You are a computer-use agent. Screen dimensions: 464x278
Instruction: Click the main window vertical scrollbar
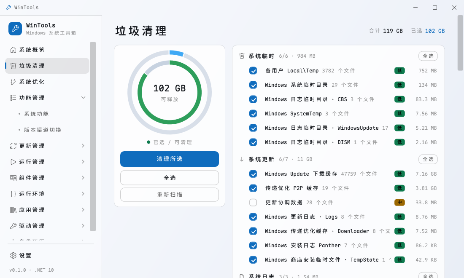coord(460,43)
